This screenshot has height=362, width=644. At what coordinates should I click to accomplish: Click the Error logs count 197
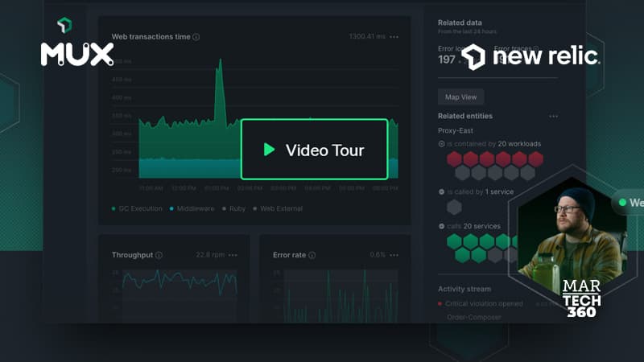coord(447,60)
